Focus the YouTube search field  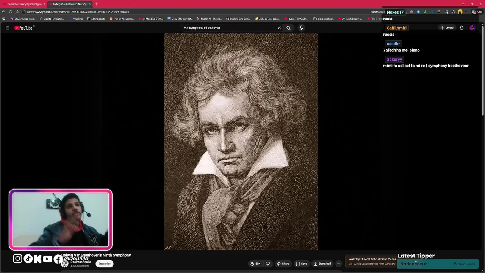click(229, 28)
